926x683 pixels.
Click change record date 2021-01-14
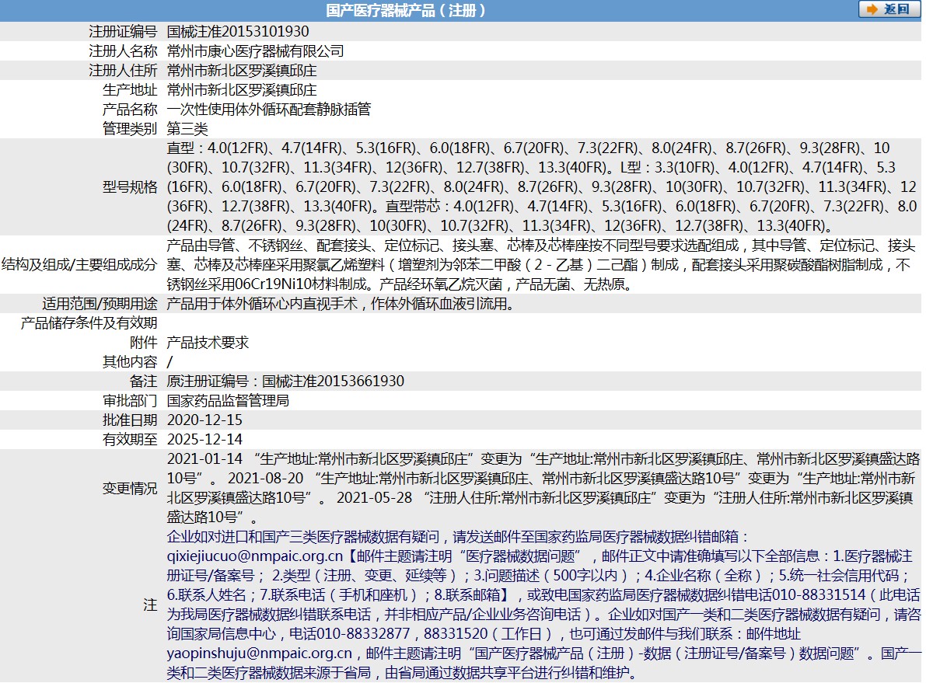click(x=205, y=458)
